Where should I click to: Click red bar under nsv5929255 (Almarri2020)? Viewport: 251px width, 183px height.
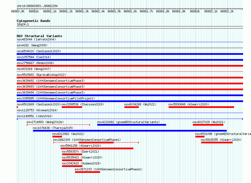tap(217, 143)
